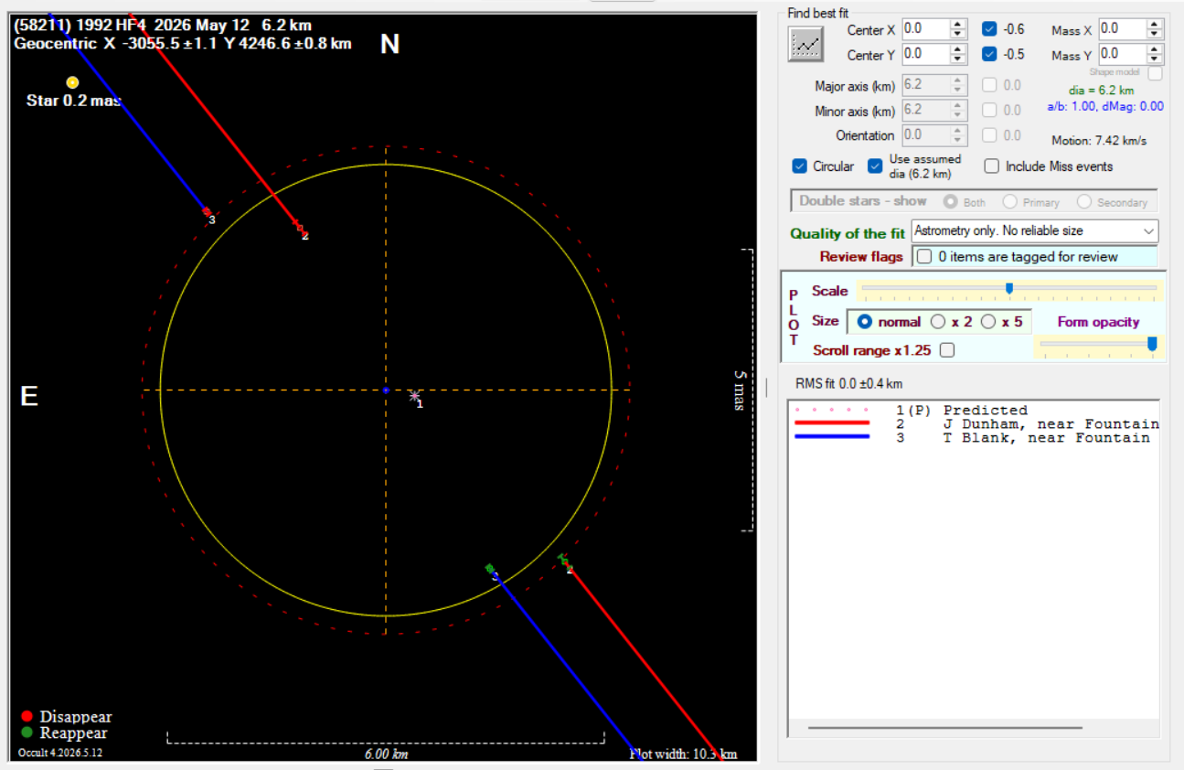Decrease Center Y with down stepper arrow

click(x=957, y=59)
